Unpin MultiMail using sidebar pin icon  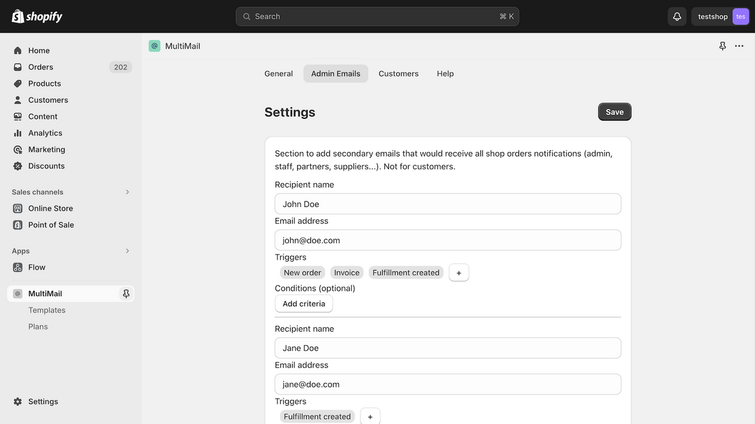coord(126,294)
